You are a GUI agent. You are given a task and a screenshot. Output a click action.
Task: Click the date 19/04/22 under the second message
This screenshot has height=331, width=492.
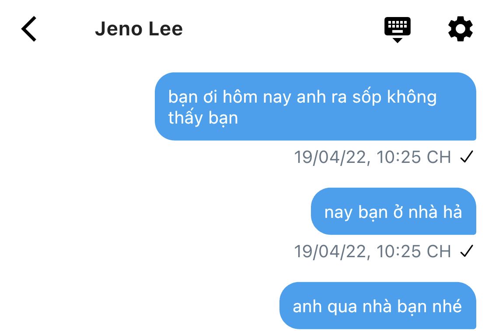tap(330, 252)
